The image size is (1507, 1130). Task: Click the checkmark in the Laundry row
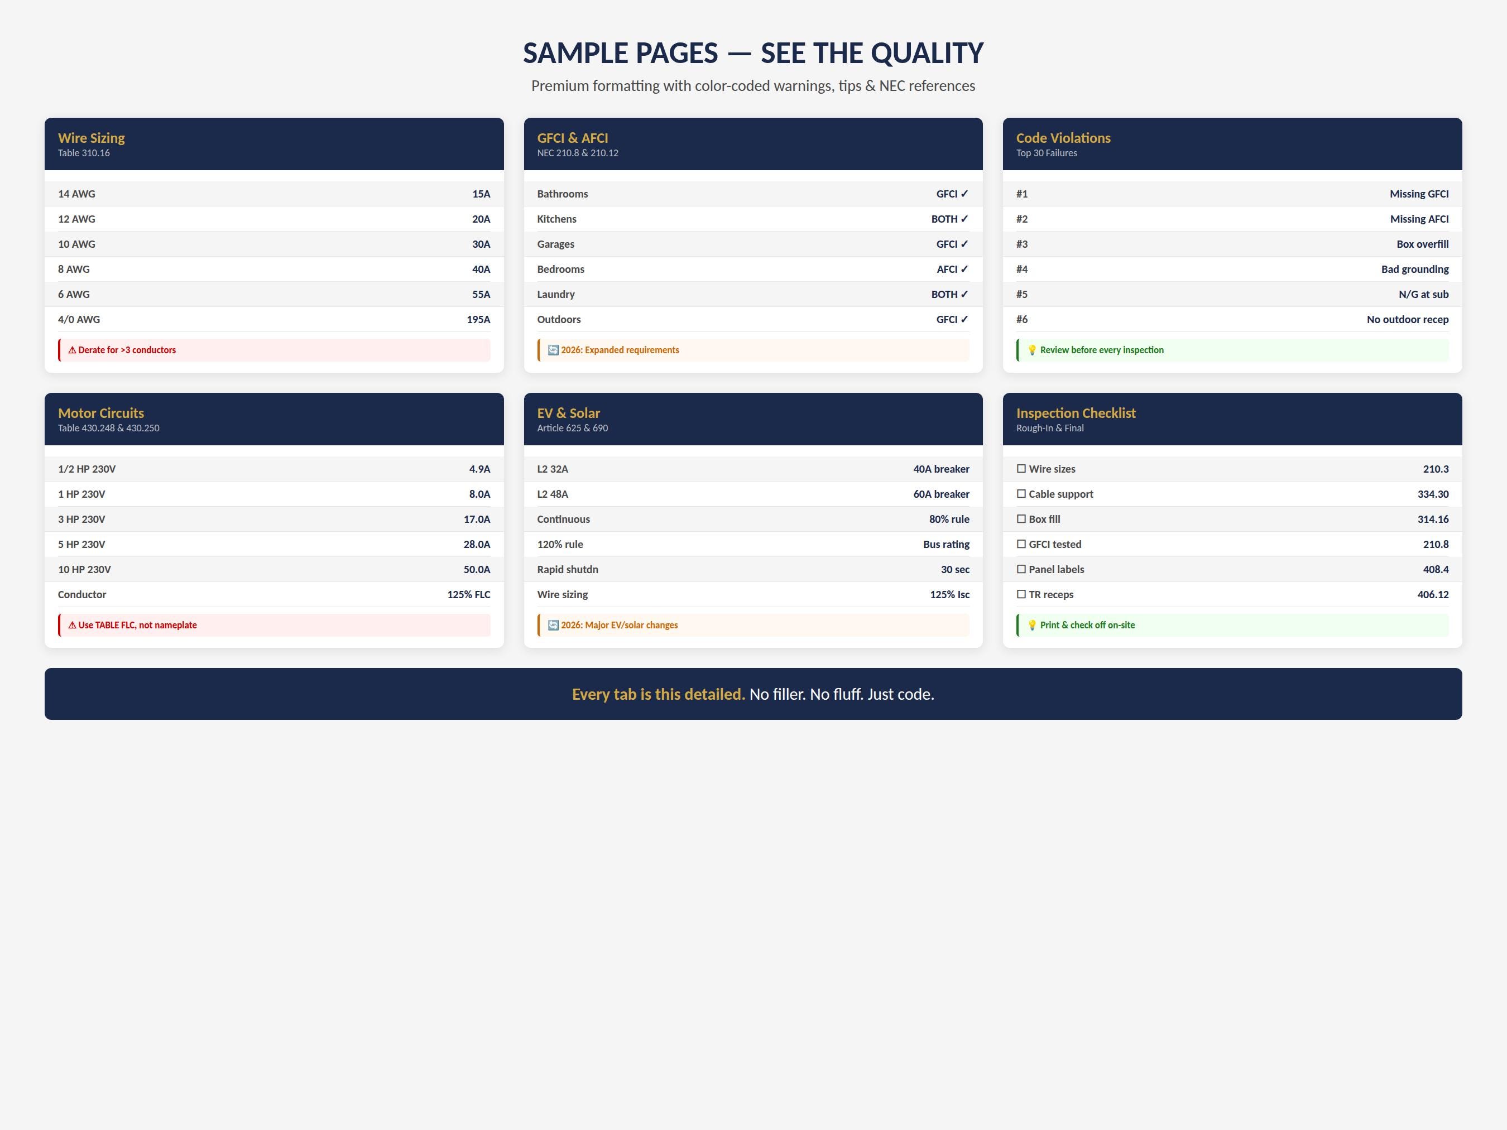coord(964,295)
